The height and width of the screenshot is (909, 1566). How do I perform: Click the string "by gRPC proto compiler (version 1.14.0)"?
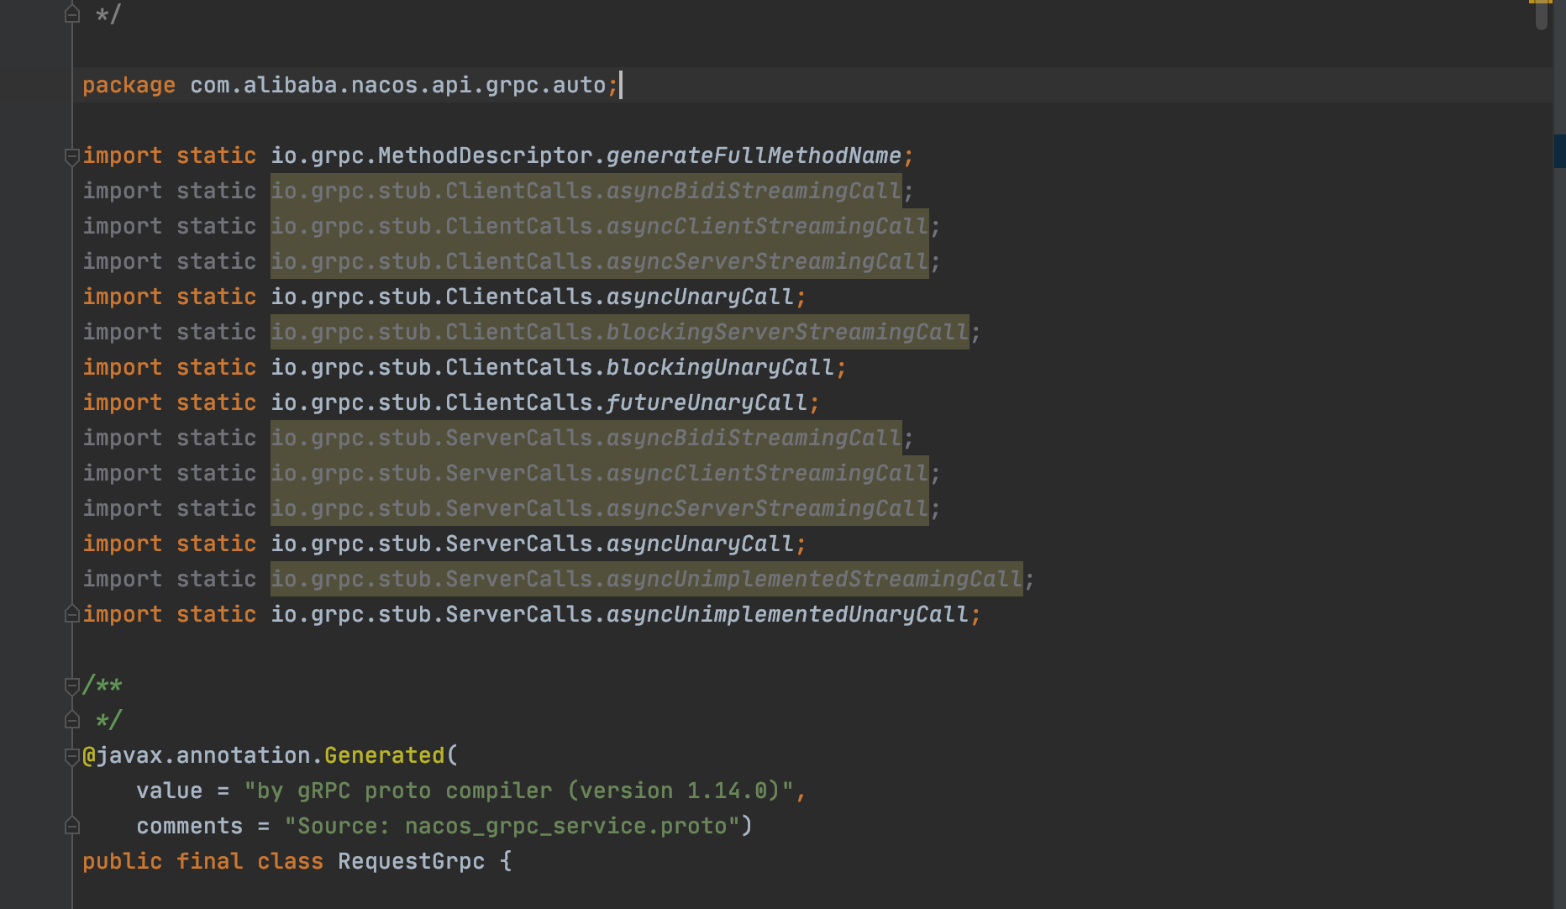[x=521, y=790]
